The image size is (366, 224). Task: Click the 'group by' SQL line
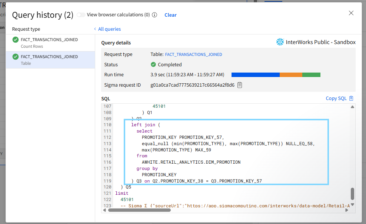pos(147,168)
